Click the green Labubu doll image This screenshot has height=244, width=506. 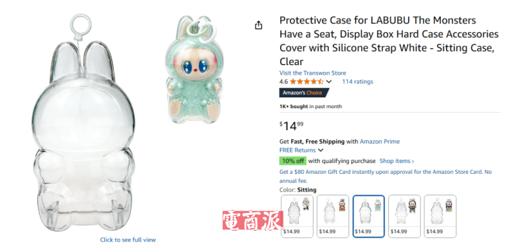click(195, 70)
